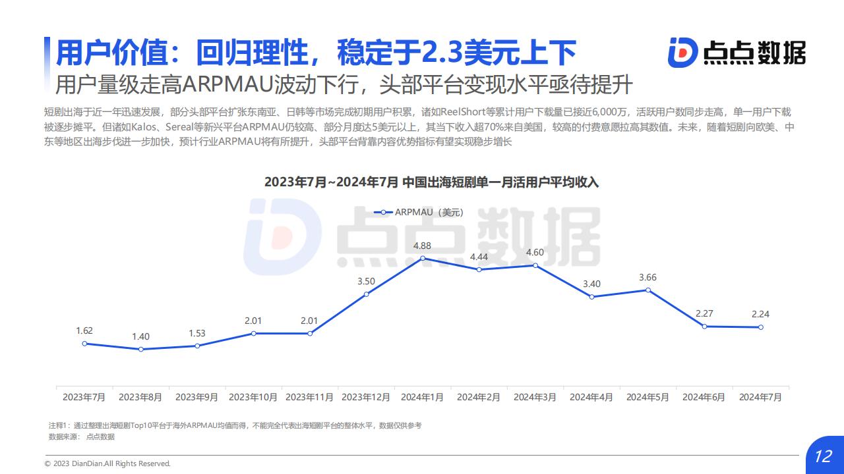Click the 3.40 data label
This screenshot has height=474, width=844.
591,284
